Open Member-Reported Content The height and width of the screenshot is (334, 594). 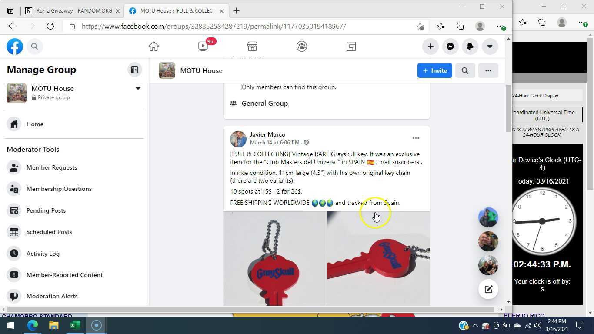tap(75, 275)
